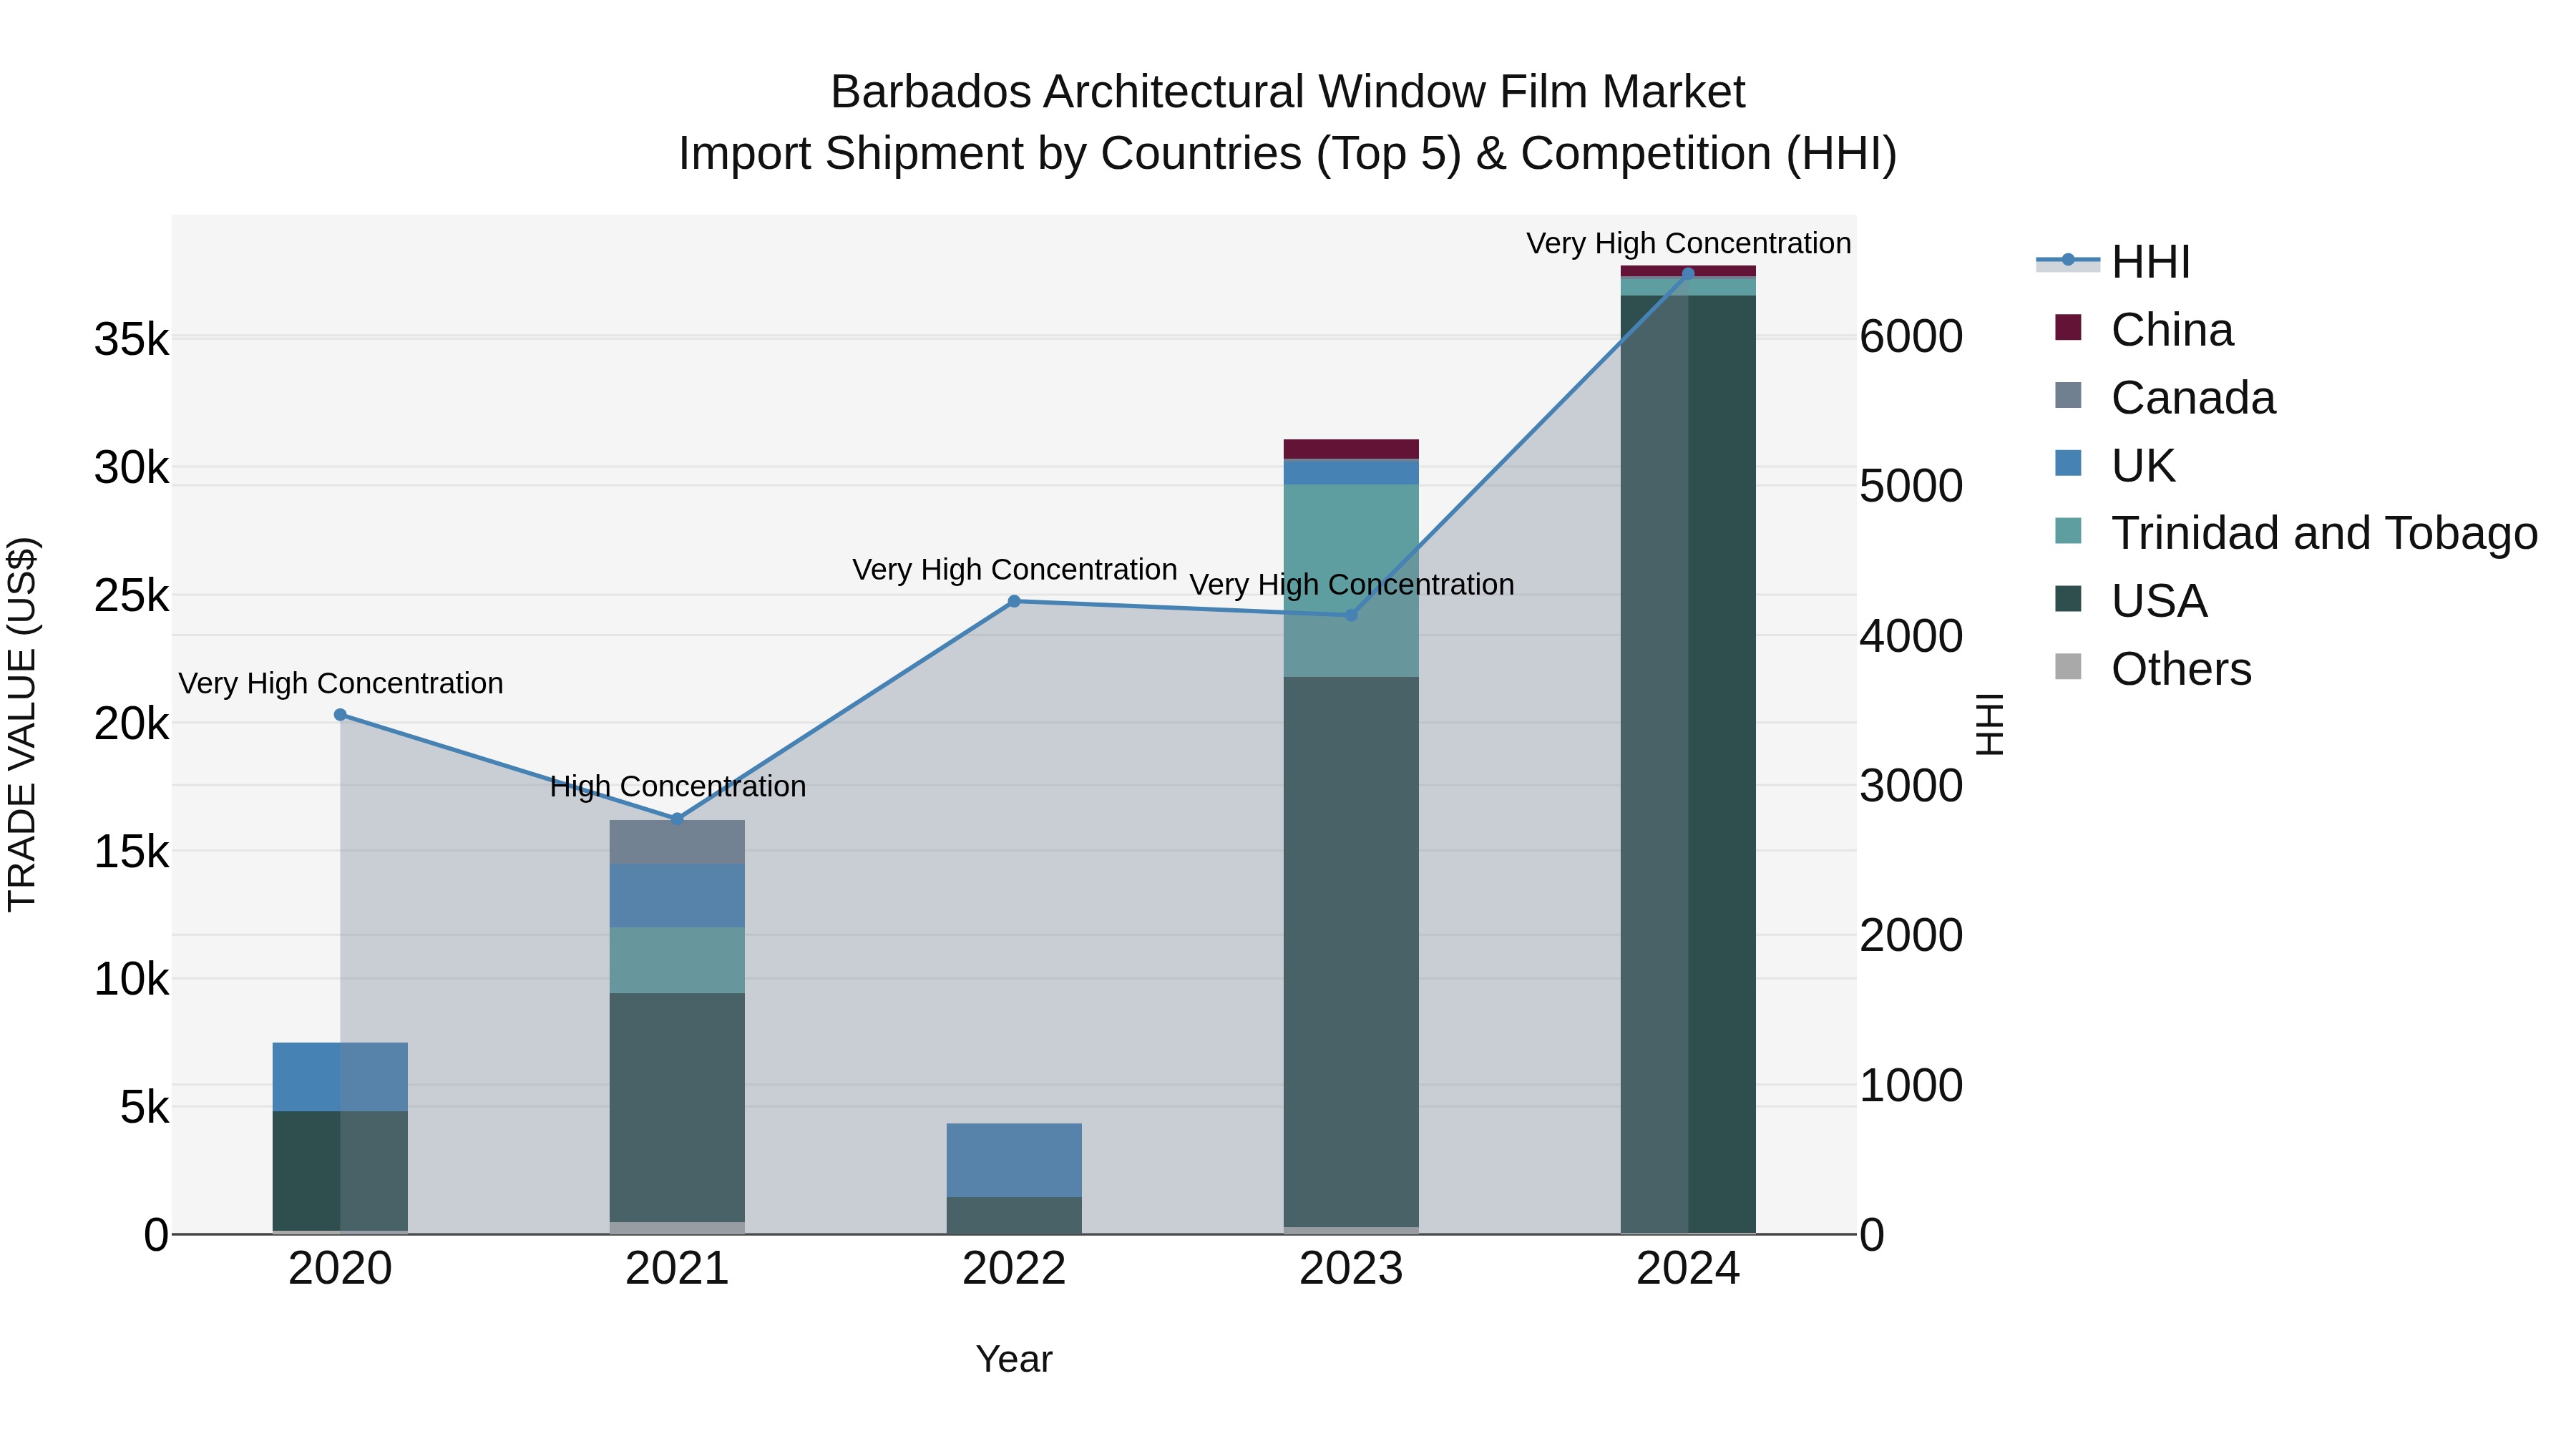The width and height of the screenshot is (2576, 1449).
Task: Select the 2022 HHI data point
Action: 1014,601
